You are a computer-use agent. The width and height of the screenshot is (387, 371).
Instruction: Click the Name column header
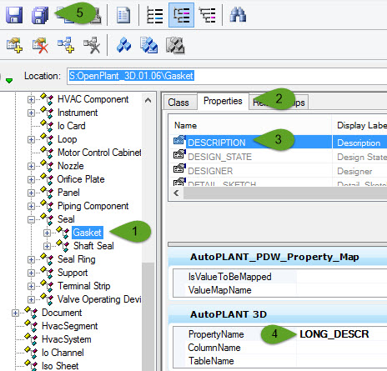point(185,126)
